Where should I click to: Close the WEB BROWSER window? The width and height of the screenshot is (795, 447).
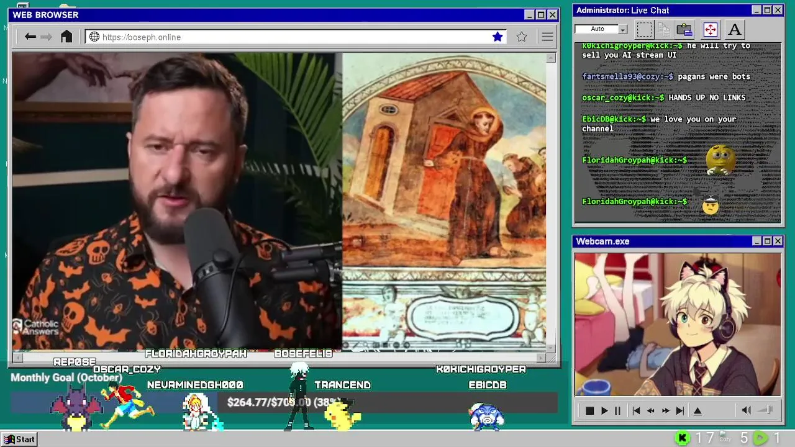point(552,15)
